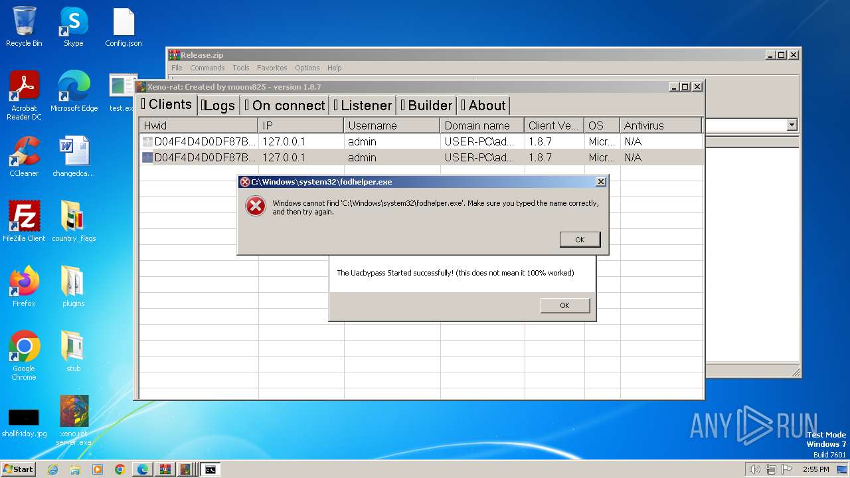This screenshot has height=478, width=850.
Task: Open Acrobat Reader DC shortcut
Action: 24,96
